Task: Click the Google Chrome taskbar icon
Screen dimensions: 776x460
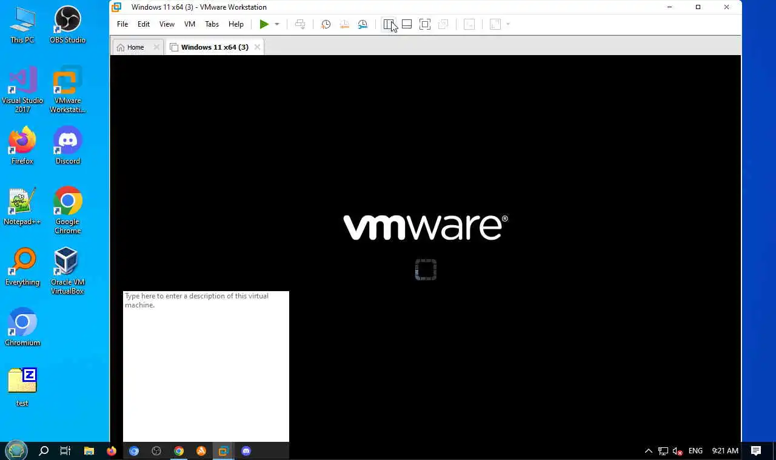Action: pos(179,451)
